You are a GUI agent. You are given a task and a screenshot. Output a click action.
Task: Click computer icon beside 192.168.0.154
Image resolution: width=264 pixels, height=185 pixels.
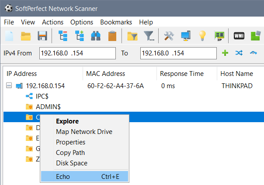pos(19,86)
